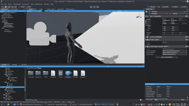Image resolution: width=189 pixels, height=106 pixels.
Task: Collapse the Rect Transform component
Action: coord(146,16)
